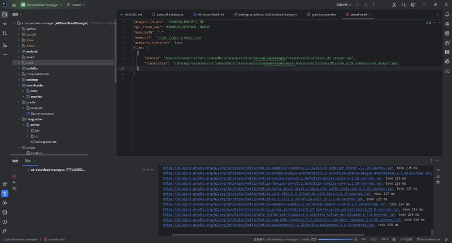This screenshot has width=452, height=243.
Task: Close the crowdin.yml editor tab
Action: (x=371, y=14)
